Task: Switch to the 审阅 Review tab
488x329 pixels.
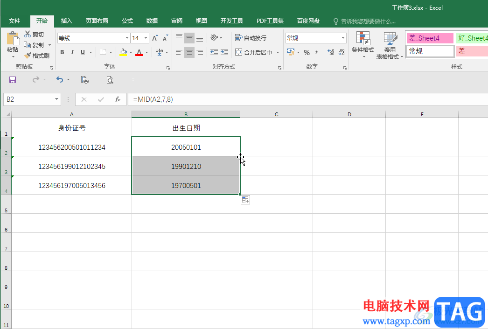Action: tap(177, 21)
